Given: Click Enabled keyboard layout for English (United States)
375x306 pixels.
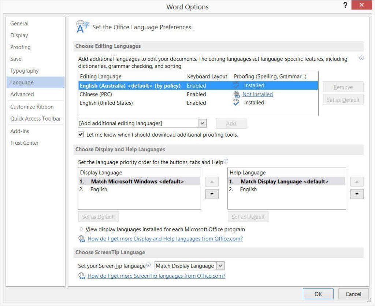Looking at the screenshot, I should [196, 103].
